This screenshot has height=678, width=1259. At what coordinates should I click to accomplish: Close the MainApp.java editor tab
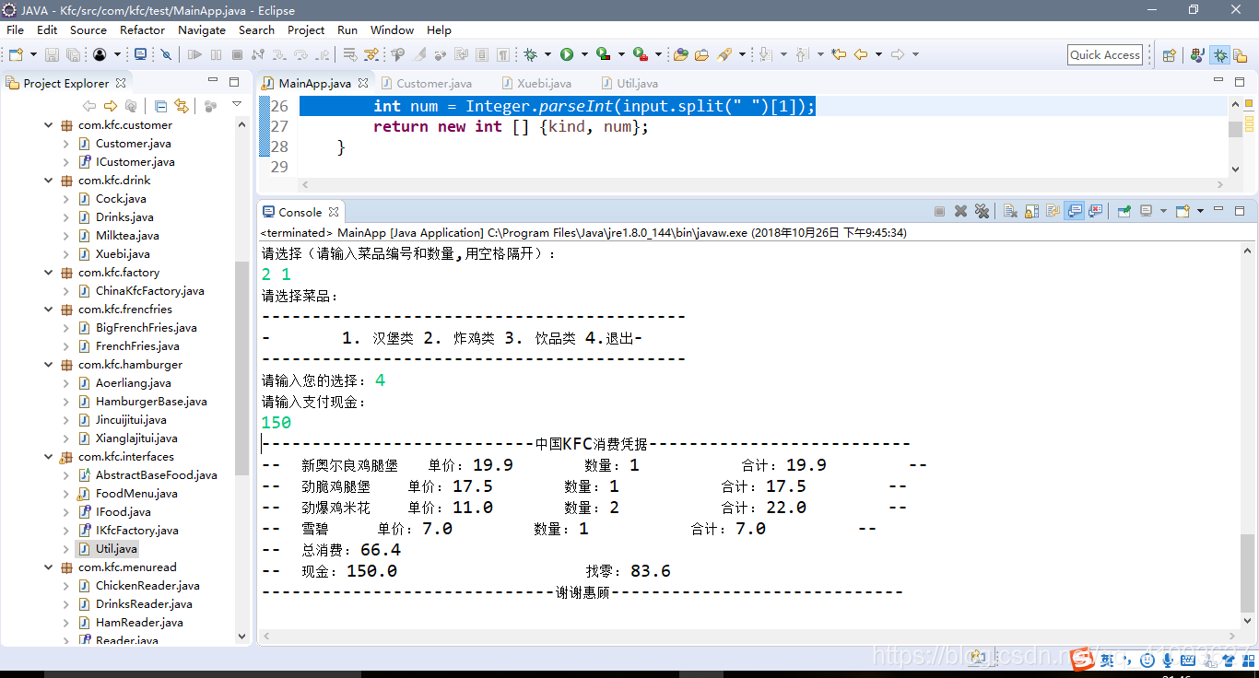(x=363, y=83)
